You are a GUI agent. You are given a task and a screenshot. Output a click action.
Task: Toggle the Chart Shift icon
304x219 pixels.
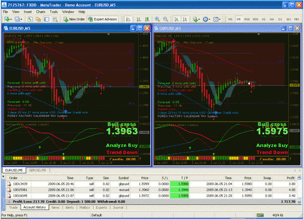coord(185,19)
